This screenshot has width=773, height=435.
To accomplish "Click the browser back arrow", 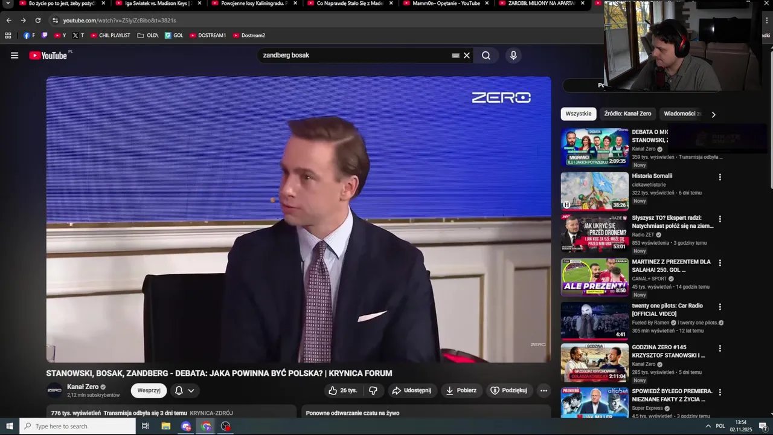I will (x=8, y=21).
